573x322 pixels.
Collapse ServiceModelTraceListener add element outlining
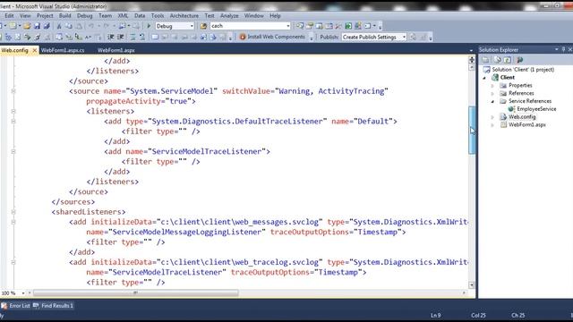click(x=13, y=151)
